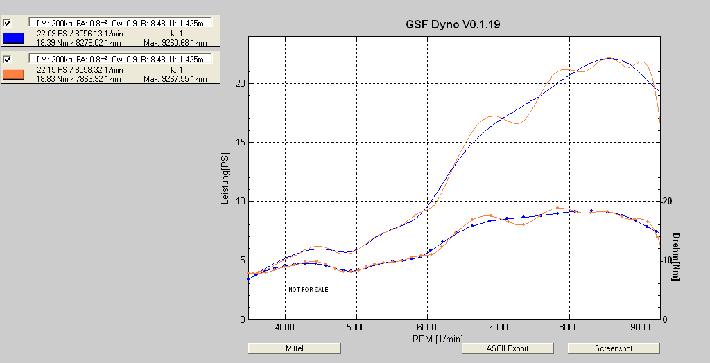
Task: Click the NOT FOR SALE watermark text
Action: click(x=307, y=289)
